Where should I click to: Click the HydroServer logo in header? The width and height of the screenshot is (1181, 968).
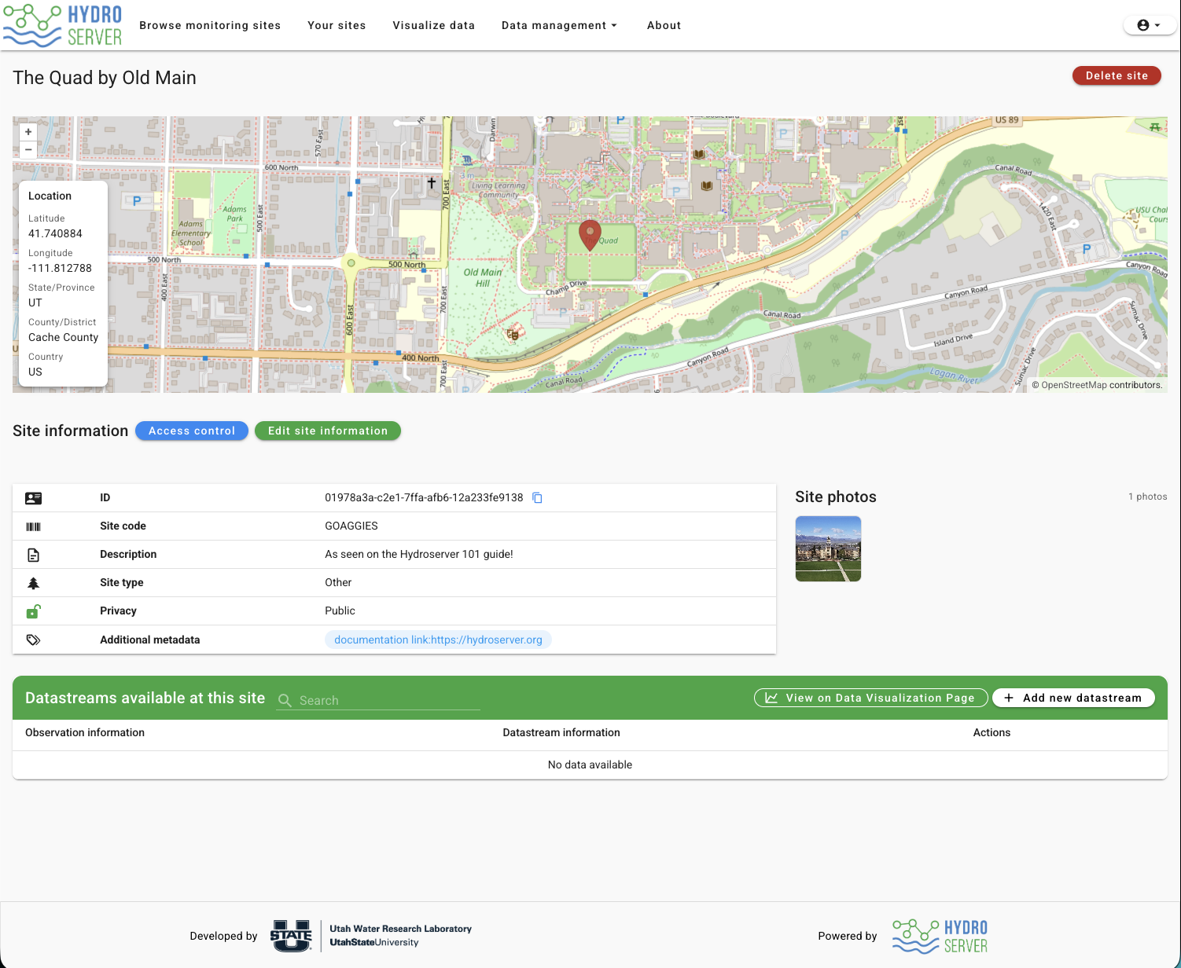coord(63,25)
